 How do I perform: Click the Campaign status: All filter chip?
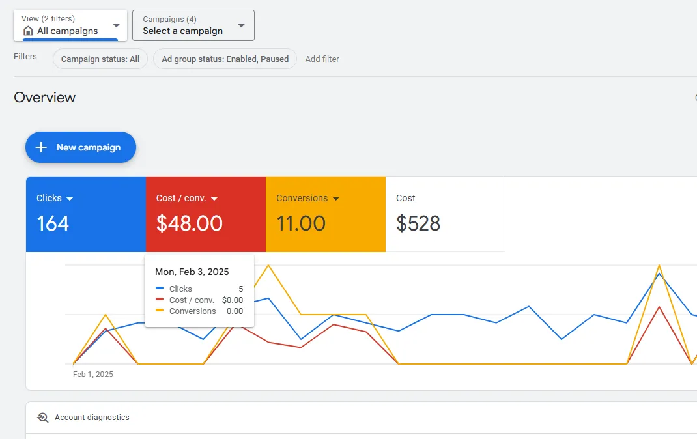pos(100,59)
